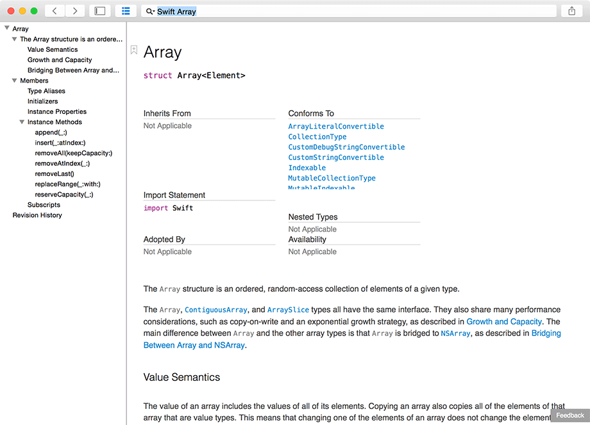Screen dimensions: 590x425
Task: Collapse the Array root tree item
Action: (x=7, y=28)
